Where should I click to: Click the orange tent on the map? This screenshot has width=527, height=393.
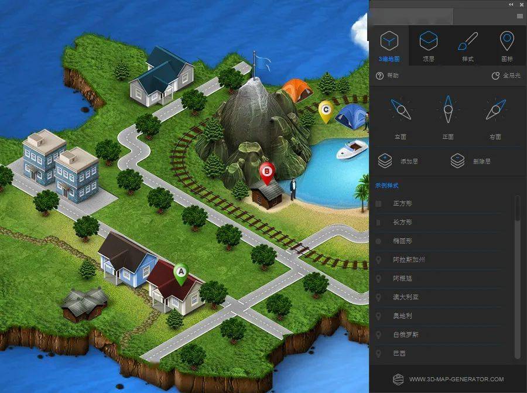point(297,90)
